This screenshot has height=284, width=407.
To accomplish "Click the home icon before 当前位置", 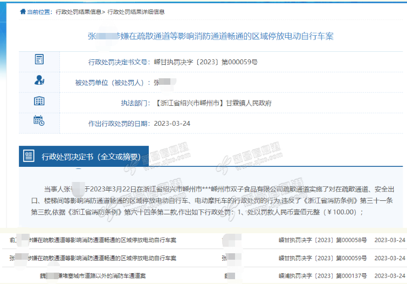I will tap(22, 11).
